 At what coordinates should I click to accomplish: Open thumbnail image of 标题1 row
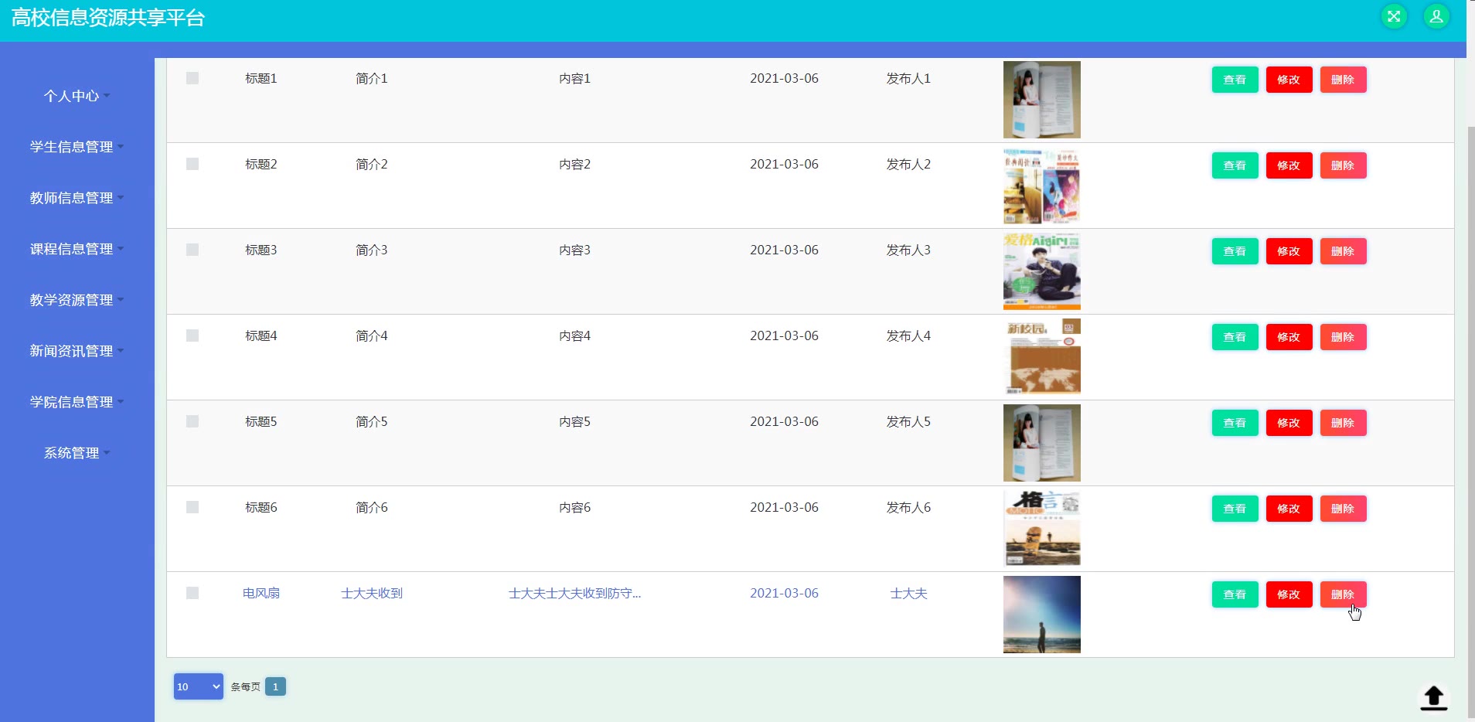coord(1042,100)
